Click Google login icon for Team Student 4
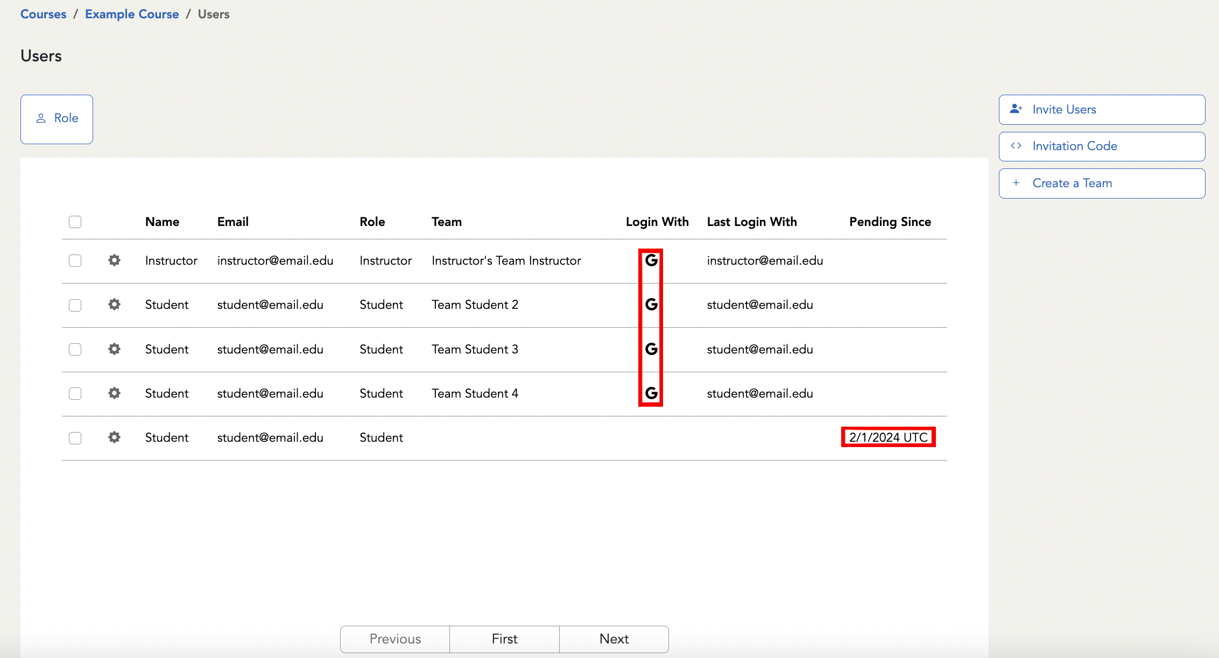The width and height of the screenshot is (1219, 658). (651, 393)
